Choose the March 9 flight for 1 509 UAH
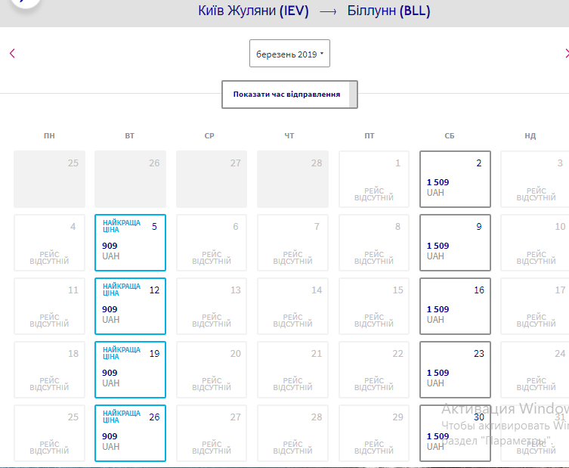The width and height of the screenshot is (569, 468). (455, 243)
